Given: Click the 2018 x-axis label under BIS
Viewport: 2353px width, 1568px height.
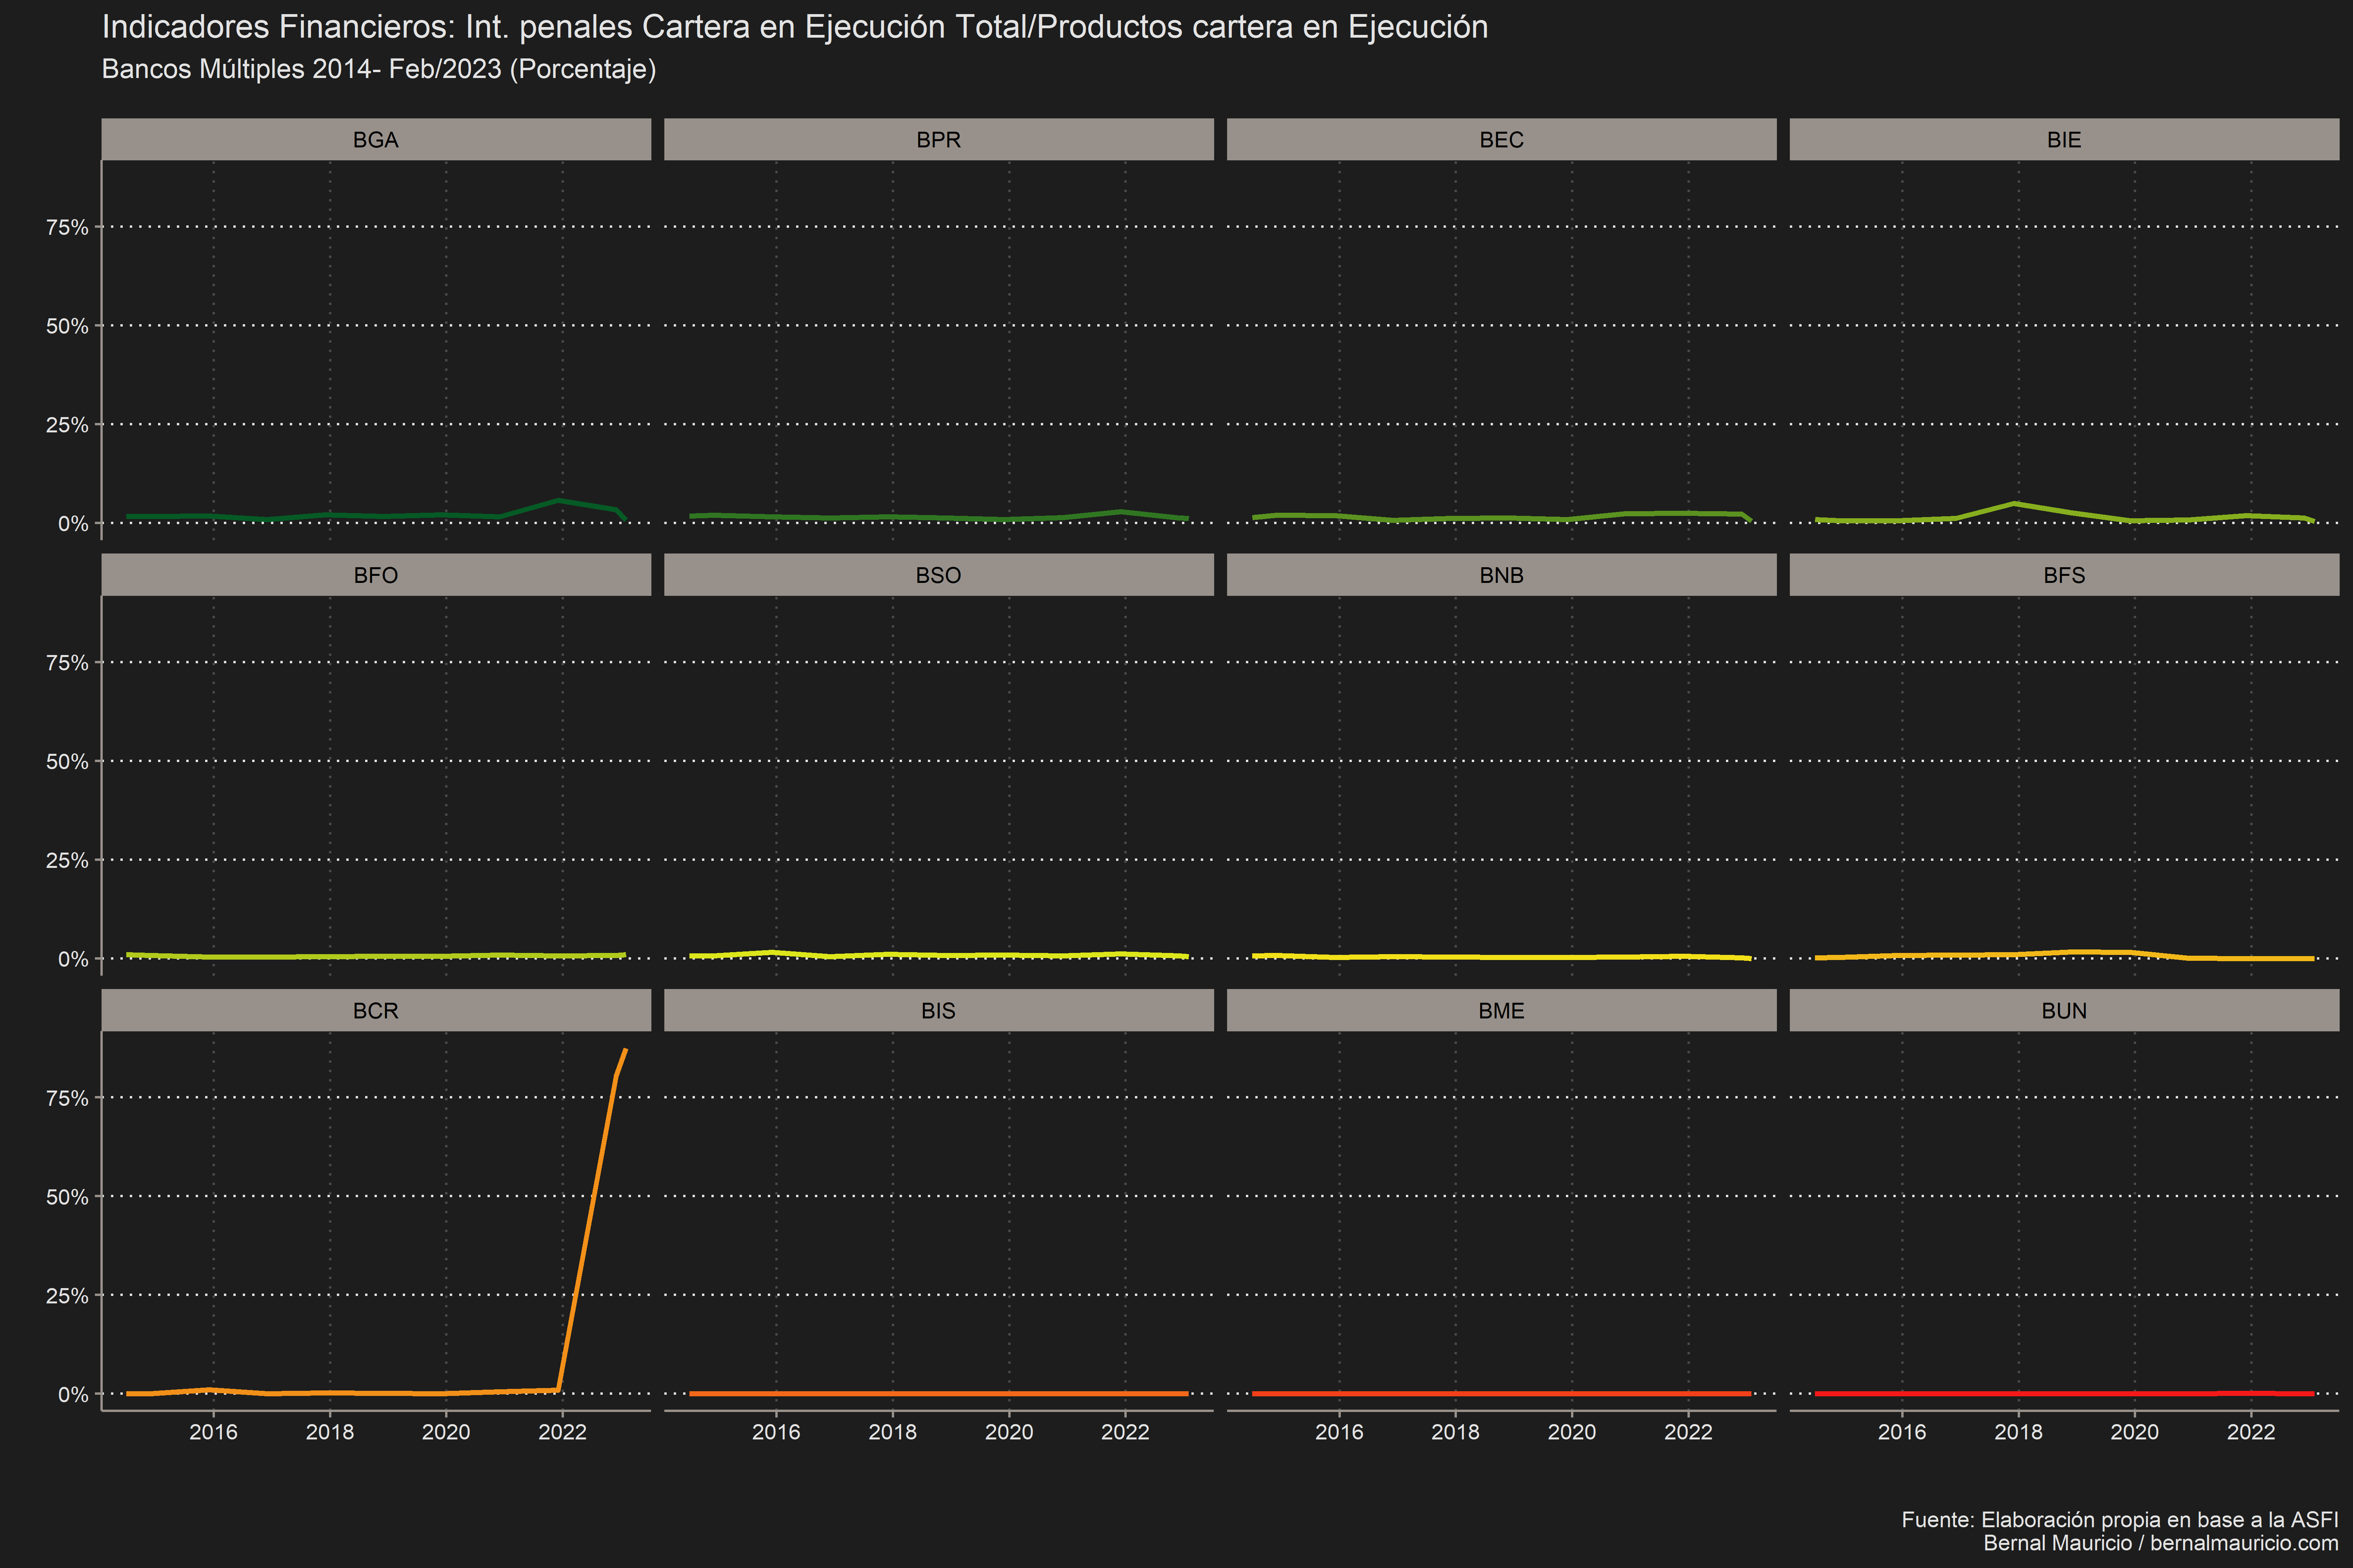Looking at the screenshot, I should tap(893, 1432).
